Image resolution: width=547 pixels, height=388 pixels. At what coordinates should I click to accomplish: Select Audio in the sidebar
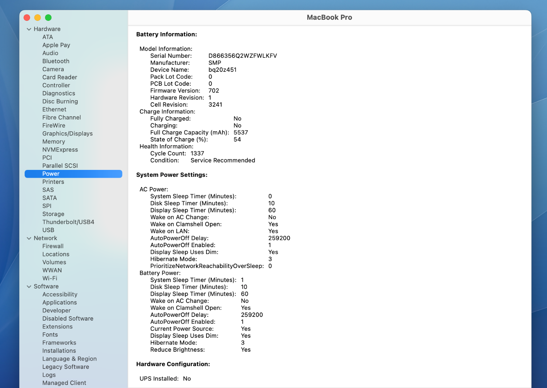click(x=50, y=53)
